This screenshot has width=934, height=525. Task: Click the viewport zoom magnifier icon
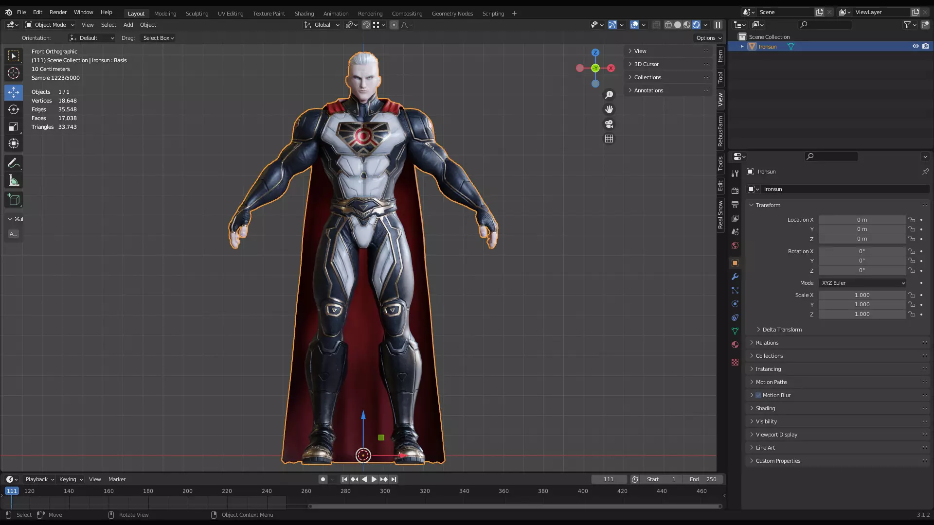[609, 95]
